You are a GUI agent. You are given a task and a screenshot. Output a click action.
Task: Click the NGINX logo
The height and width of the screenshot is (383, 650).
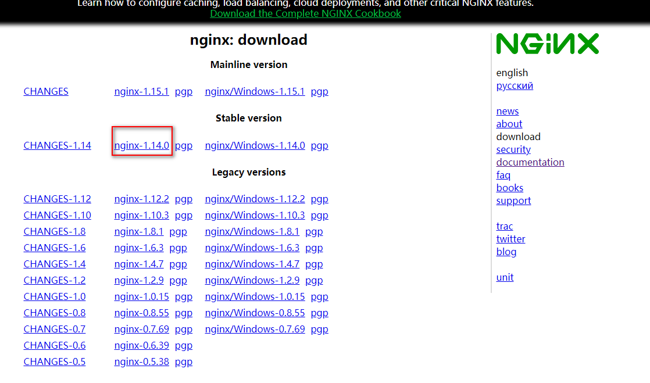(x=547, y=44)
